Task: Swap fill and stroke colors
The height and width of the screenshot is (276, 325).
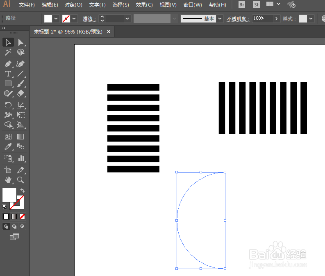Action: pyautogui.click(x=23, y=191)
